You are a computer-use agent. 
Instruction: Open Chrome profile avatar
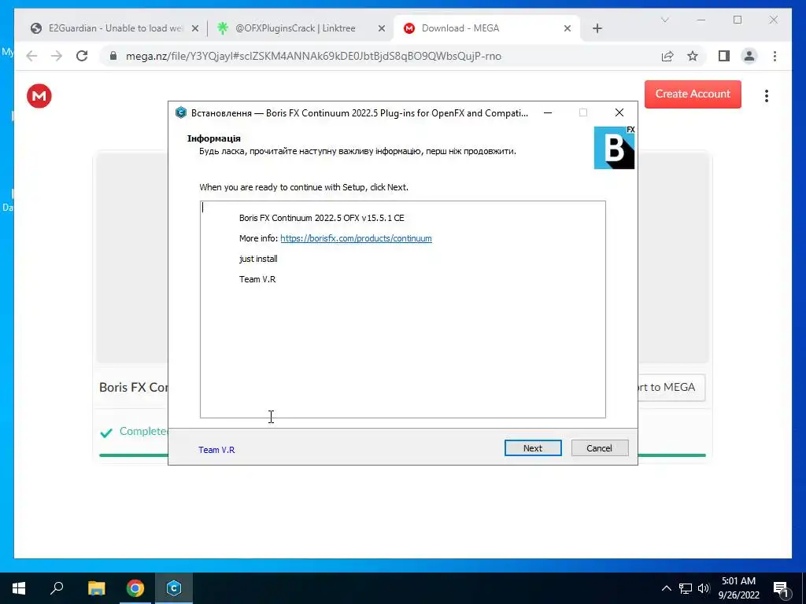749,56
